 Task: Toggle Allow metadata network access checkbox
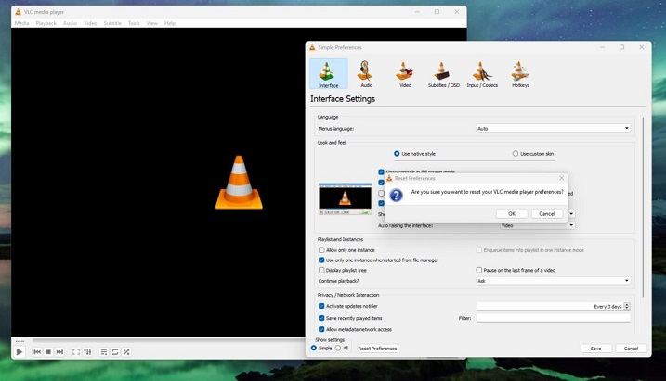click(x=321, y=329)
